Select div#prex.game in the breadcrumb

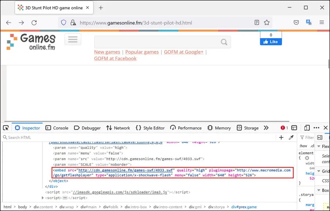pos(244,207)
